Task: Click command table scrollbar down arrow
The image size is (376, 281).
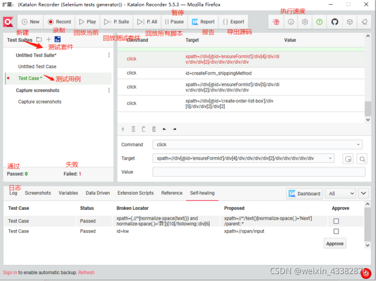Action: pyautogui.click(x=368, y=120)
